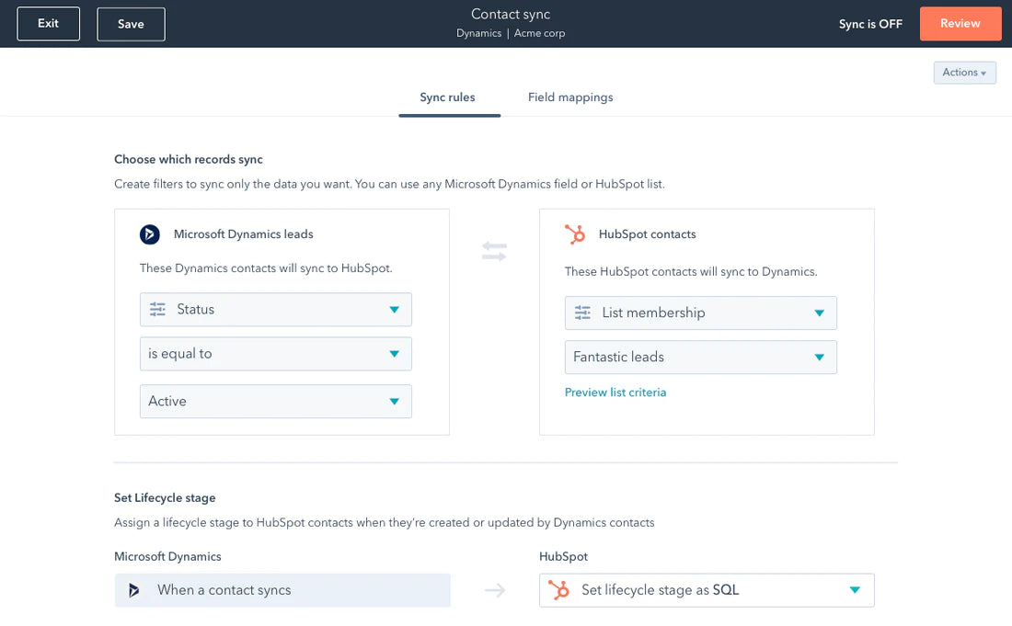
Task: Select the Sync rules tab
Action: 448,97
